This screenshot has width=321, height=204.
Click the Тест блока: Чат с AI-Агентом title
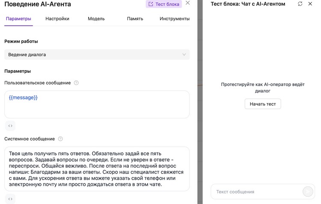(x=248, y=4)
